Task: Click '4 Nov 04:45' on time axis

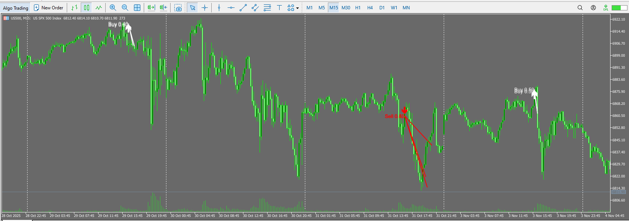Action: coord(615,216)
